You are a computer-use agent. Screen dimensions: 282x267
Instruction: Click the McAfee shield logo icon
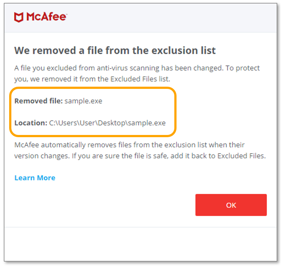(19, 17)
